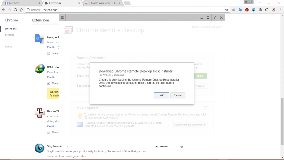Switch to the Chrome Web Store tab
This screenshot has height=160, width=284.
(x=102, y=3)
